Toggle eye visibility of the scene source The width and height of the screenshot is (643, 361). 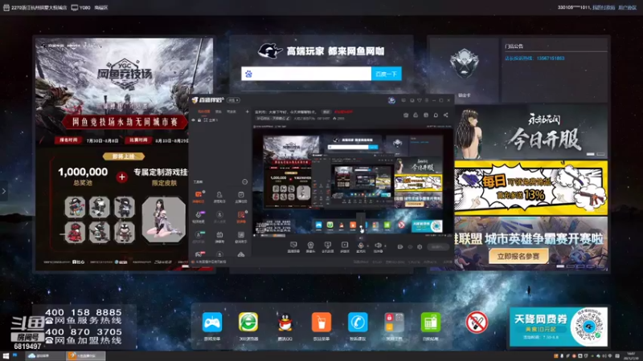(x=193, y=120)
